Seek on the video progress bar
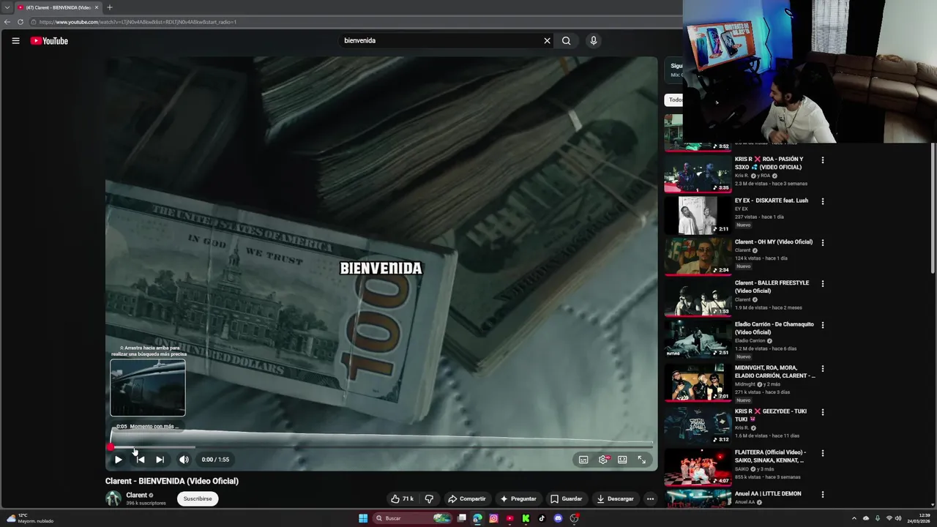937x527 pixels. pos(381,446)
